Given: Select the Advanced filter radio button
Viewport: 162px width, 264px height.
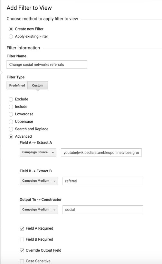Looking at the screenshot, I should (11, 137).
